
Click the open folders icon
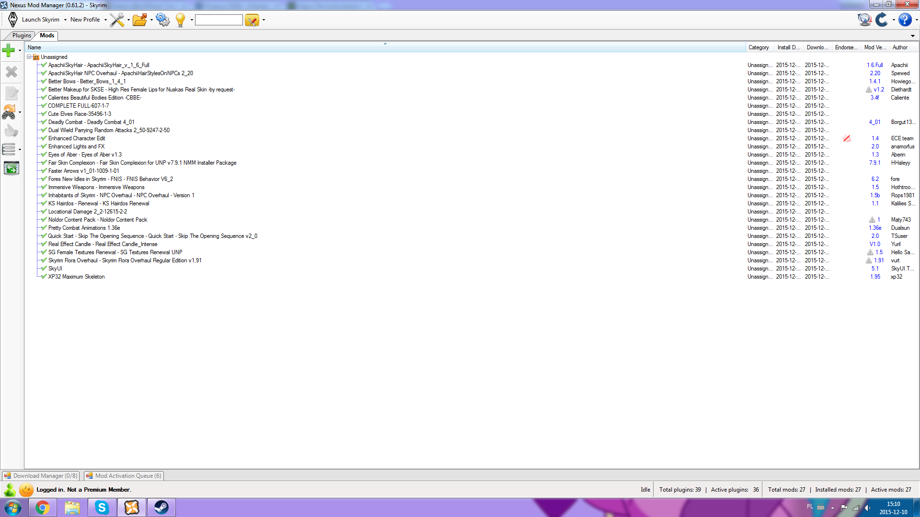coord(140,20)
